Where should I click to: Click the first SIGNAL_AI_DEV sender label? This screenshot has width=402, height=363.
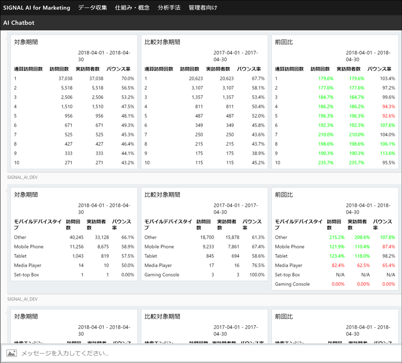(x=22, y=177)
